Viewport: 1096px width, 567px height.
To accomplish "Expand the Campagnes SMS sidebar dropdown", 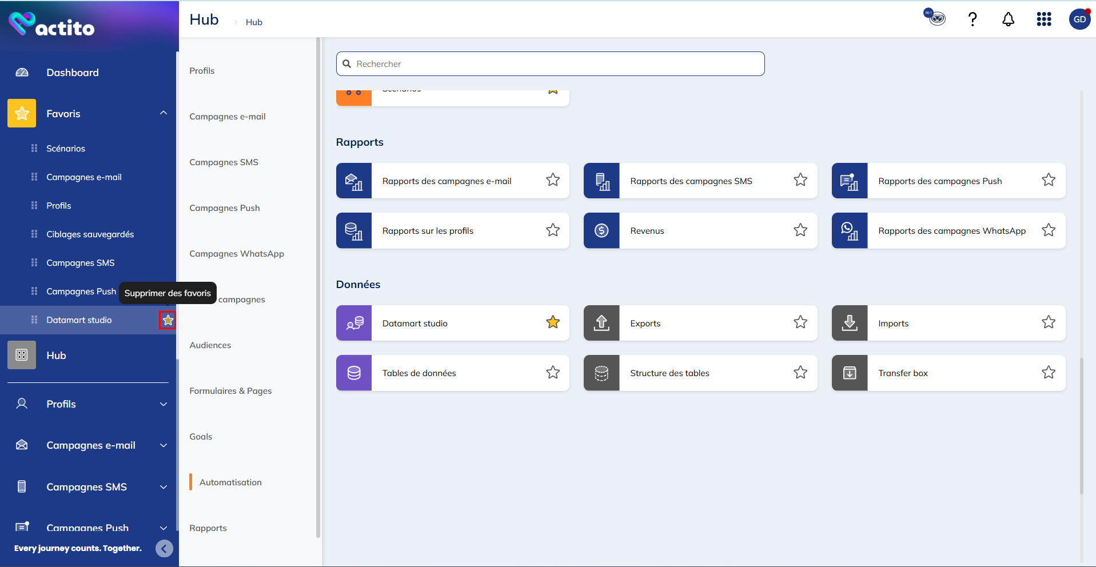I will [x=164, y=487].
